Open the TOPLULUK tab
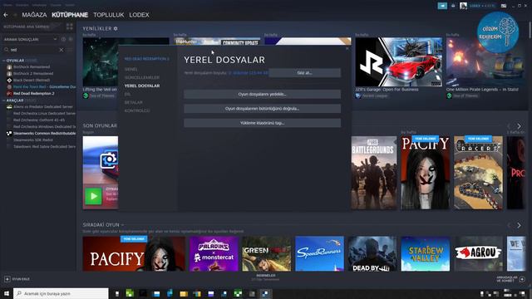This screenshot has height=299, width=532. [x=109, y=15]
